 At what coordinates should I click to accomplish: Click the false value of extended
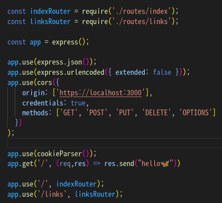(162, 72)
